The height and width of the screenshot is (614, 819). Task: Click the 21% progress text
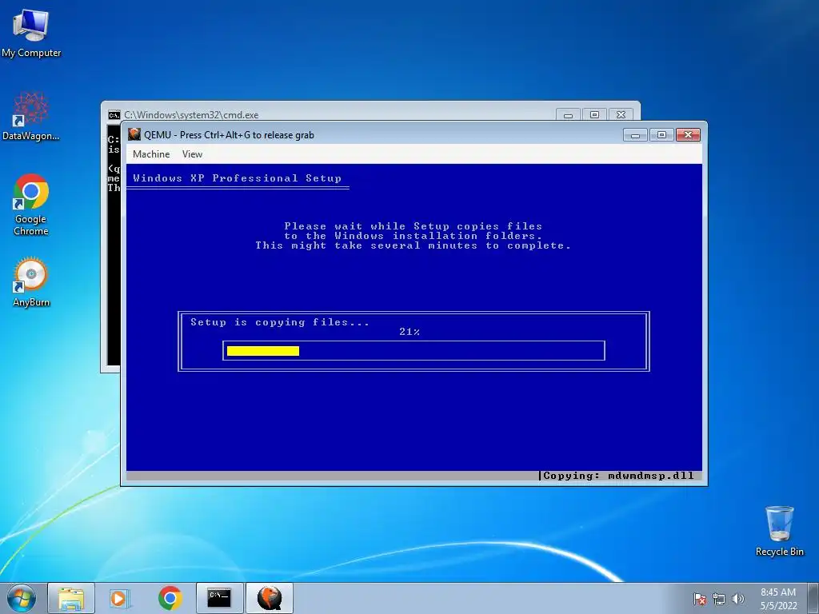click(x=409, y=332)
